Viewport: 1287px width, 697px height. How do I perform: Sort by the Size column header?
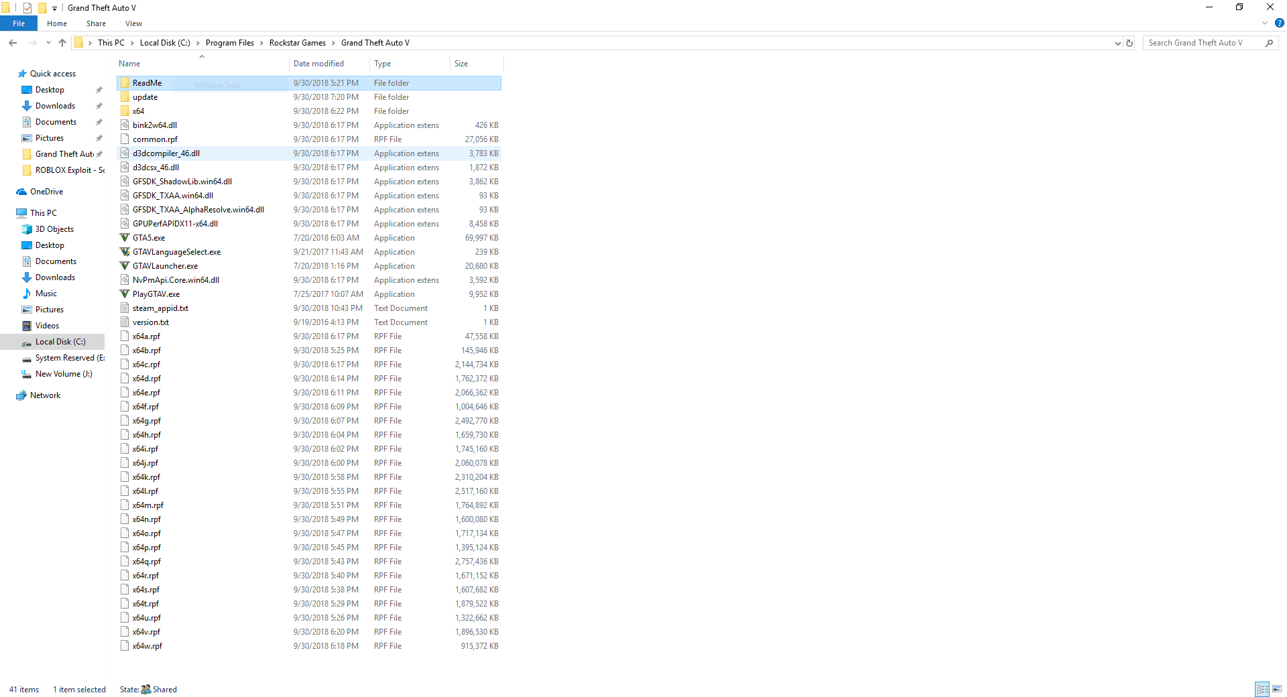tap(477, 64)
